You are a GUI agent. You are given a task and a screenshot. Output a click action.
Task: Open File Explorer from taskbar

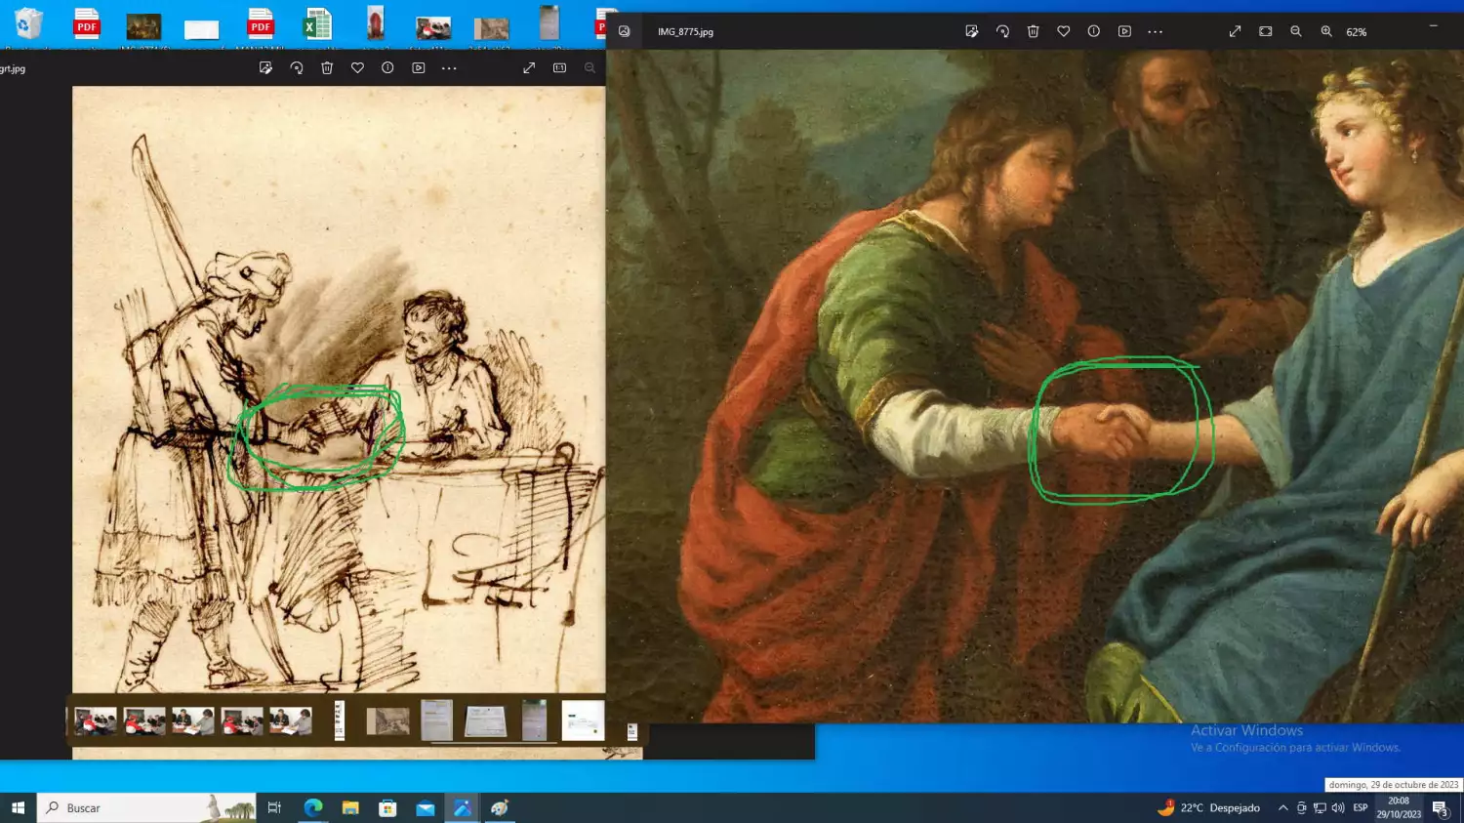[x=350, y=807]
